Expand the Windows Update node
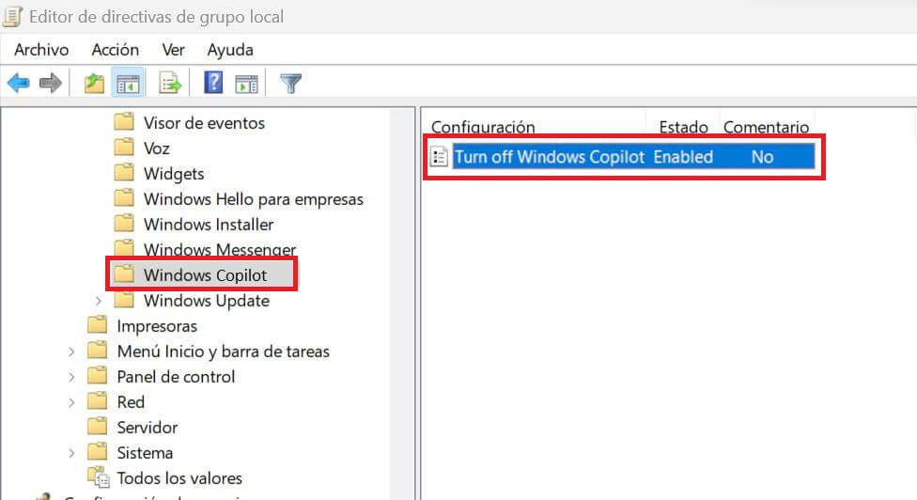The height and width of the screenshot is (500, 917). click(99, 301)
